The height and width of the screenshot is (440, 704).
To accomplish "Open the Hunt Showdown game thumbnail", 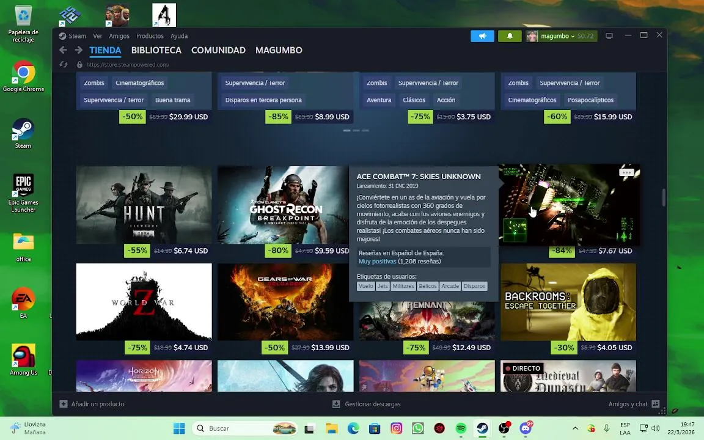I will pos(144,205).
